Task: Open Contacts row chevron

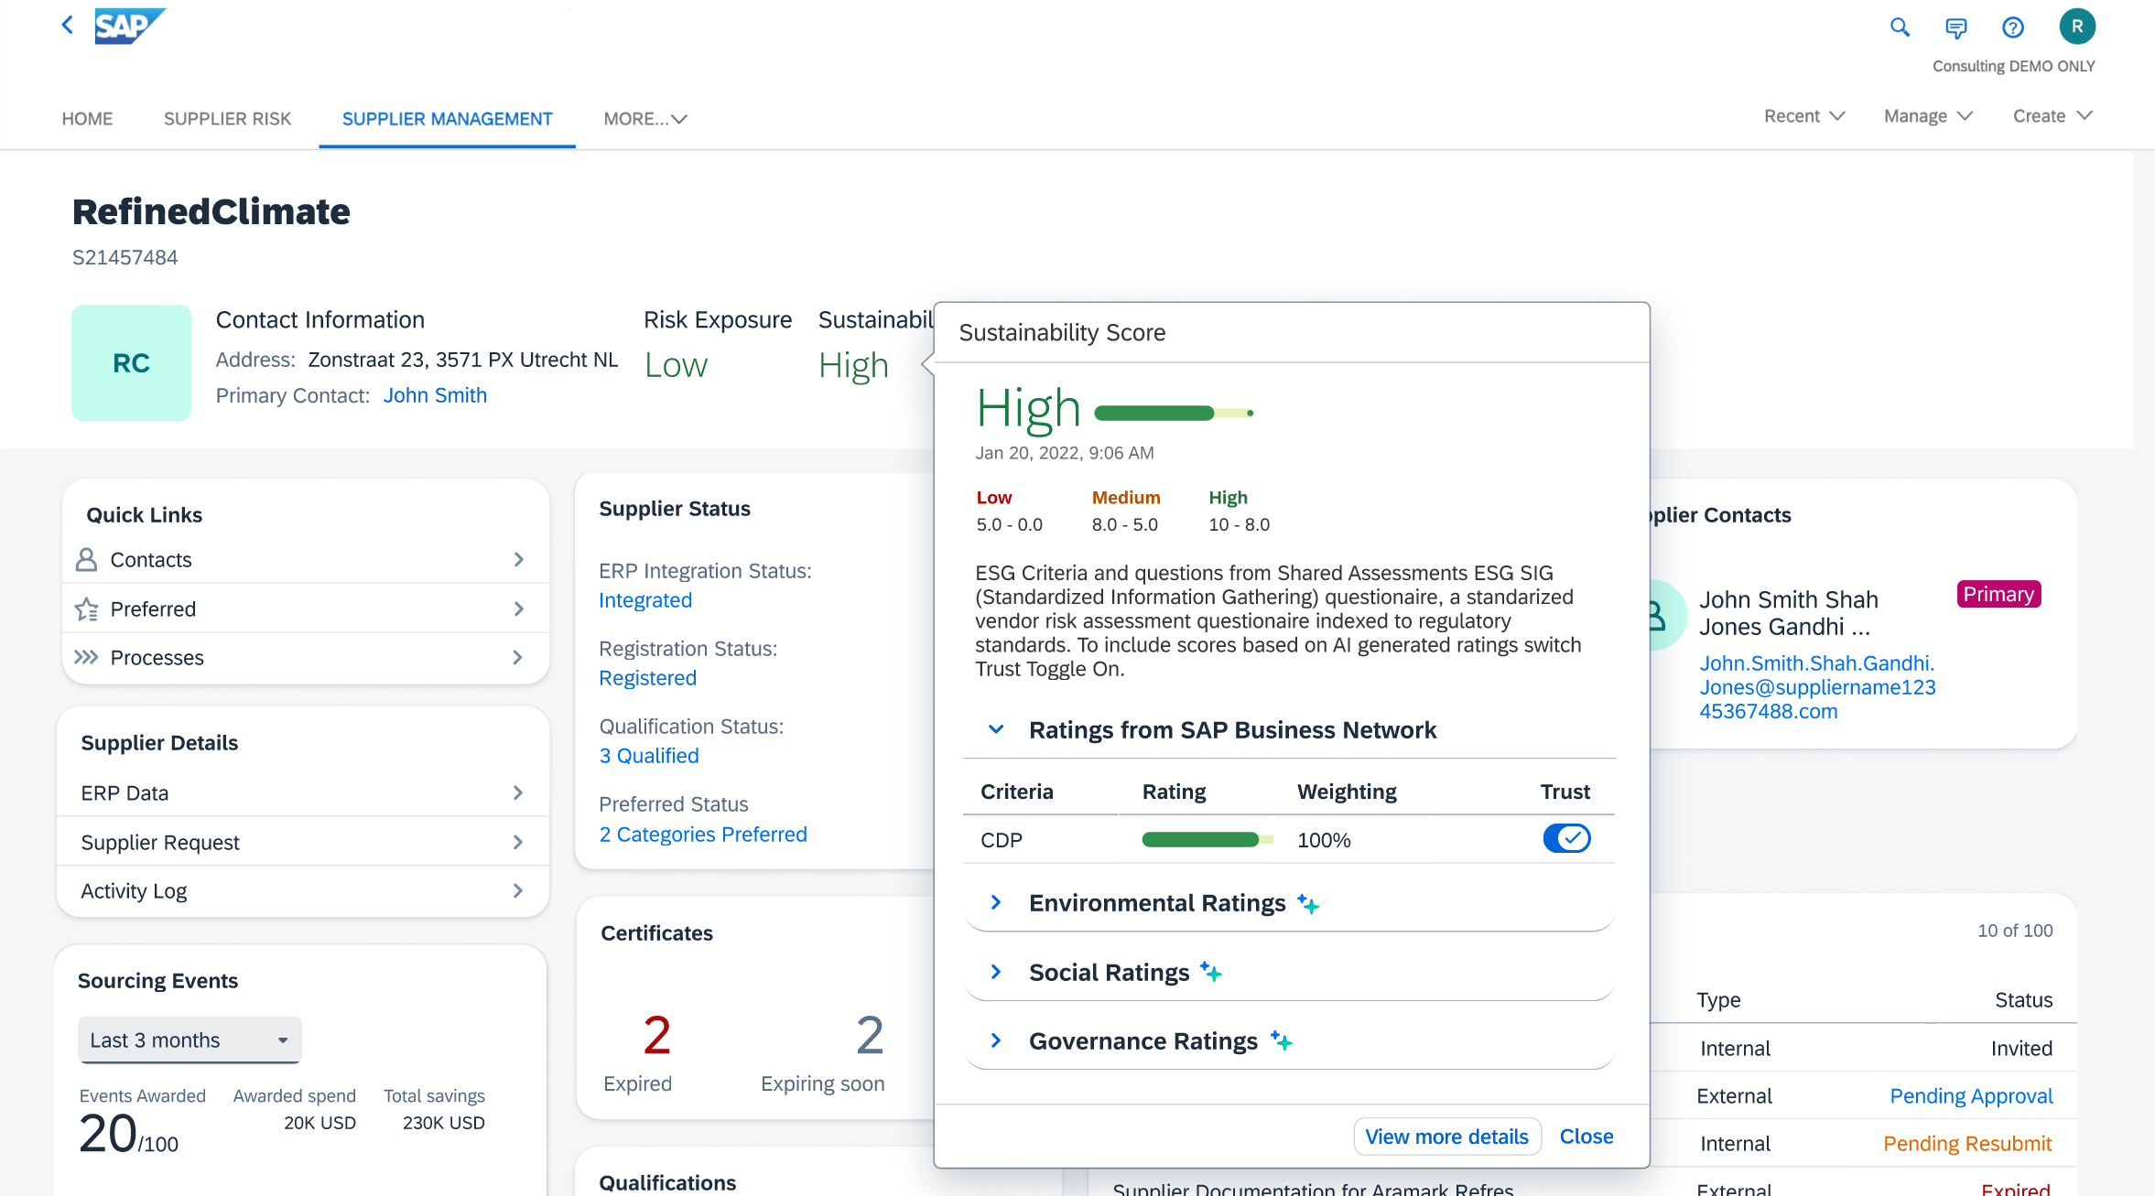Action: 518,559
